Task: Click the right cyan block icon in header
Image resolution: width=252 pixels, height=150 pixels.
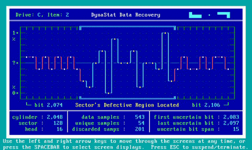Action: 224,15
